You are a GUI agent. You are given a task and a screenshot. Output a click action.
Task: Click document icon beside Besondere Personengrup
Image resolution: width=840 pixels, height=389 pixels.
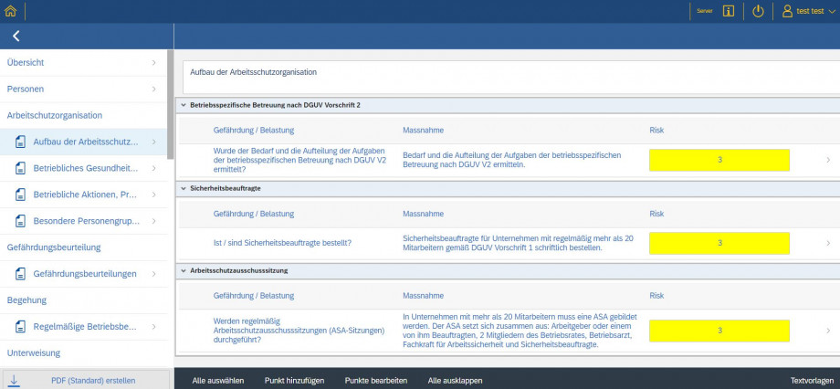click(x=20, y=221)
